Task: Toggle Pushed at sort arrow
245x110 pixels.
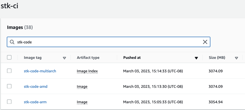Action: (196, 58)
